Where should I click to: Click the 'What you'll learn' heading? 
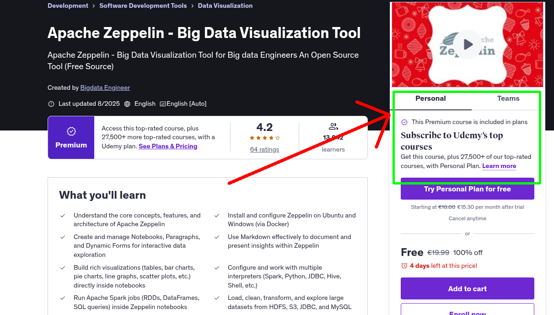click(x=102, y=195)
